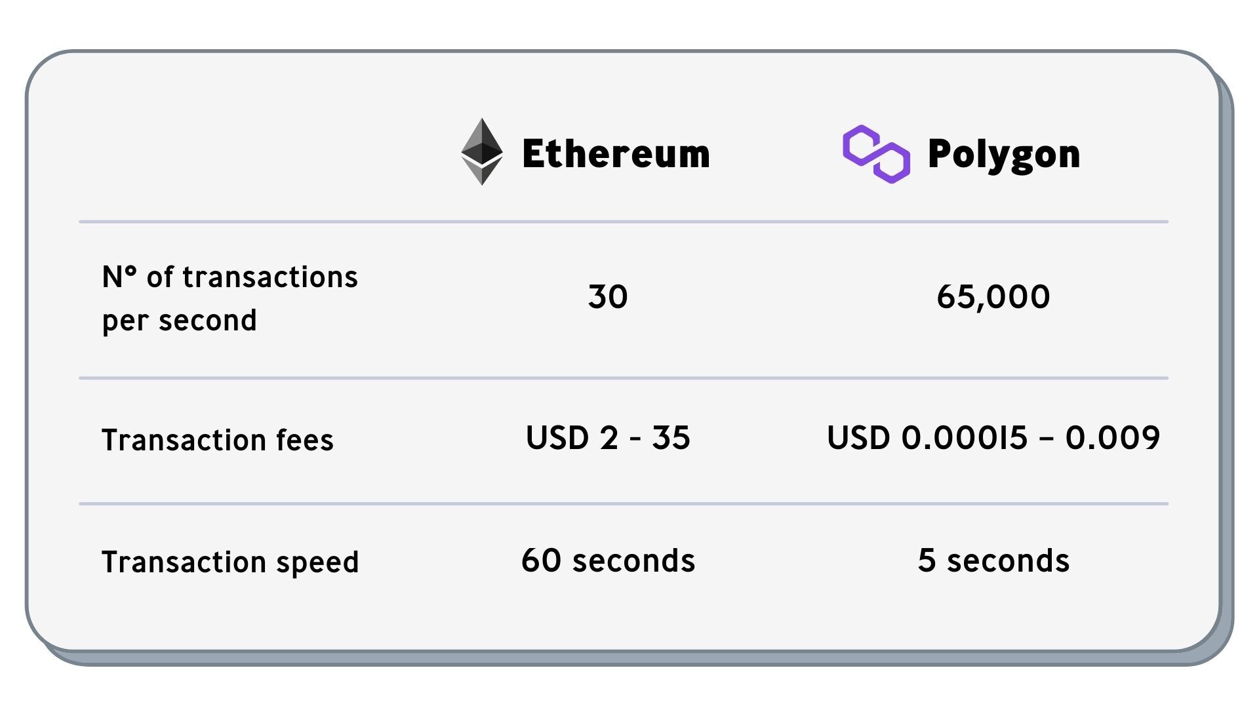Click the 0.00015 lower Polygon fee
This screenshot has width=1259, height=708.
coord(964,438)
